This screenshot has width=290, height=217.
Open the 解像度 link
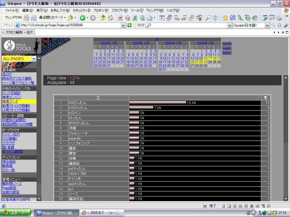click(x=7, y=166)
